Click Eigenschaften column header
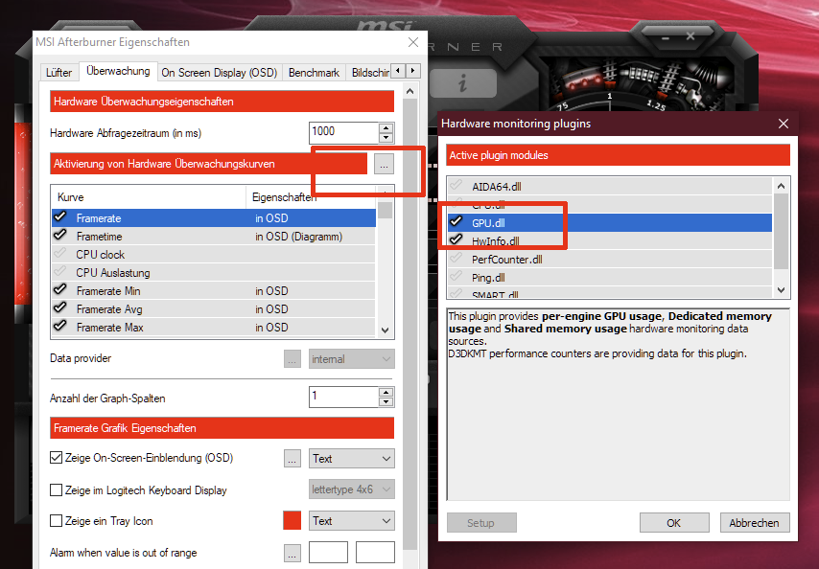 tap(311, 197)
